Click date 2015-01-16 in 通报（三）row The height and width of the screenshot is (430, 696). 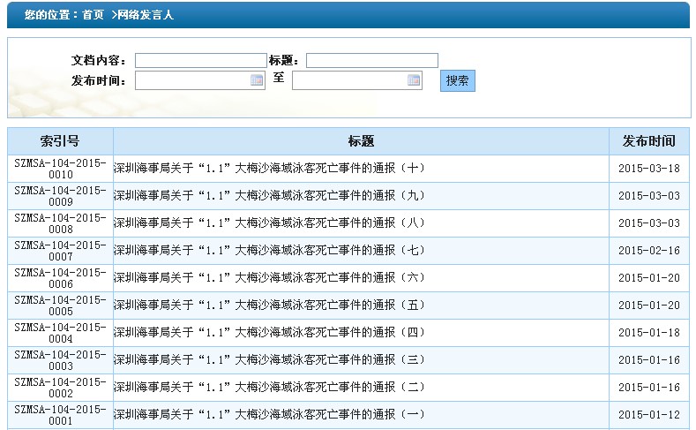click(649, 360)
